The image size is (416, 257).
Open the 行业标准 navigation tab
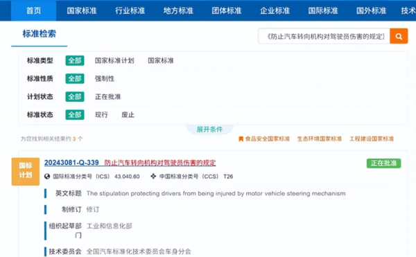(130, 10)
